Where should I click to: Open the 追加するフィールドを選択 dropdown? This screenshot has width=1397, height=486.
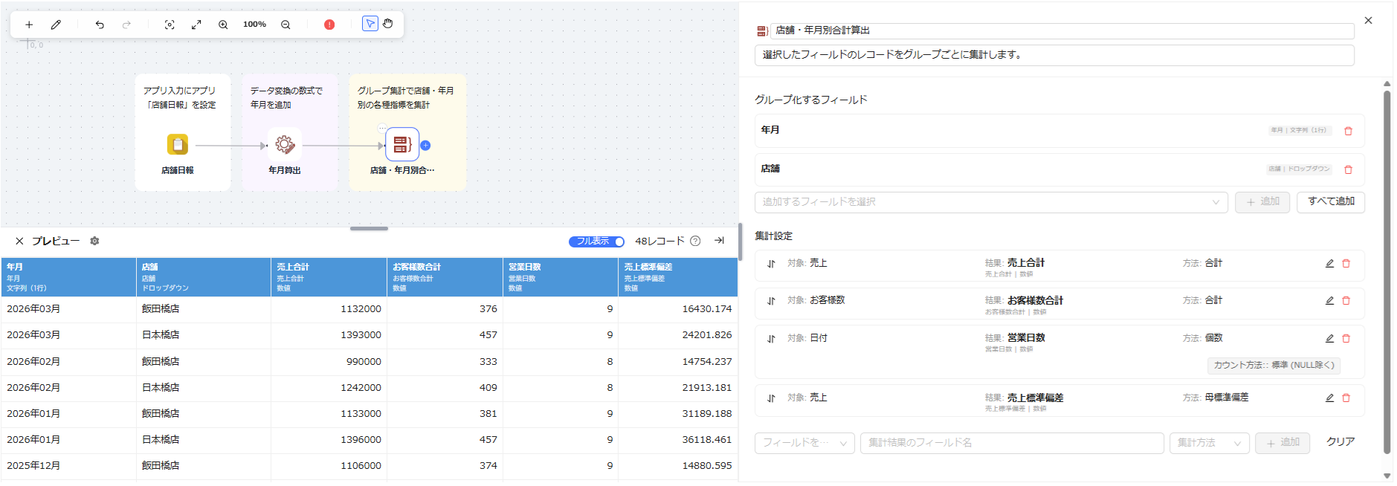[991, 202]
